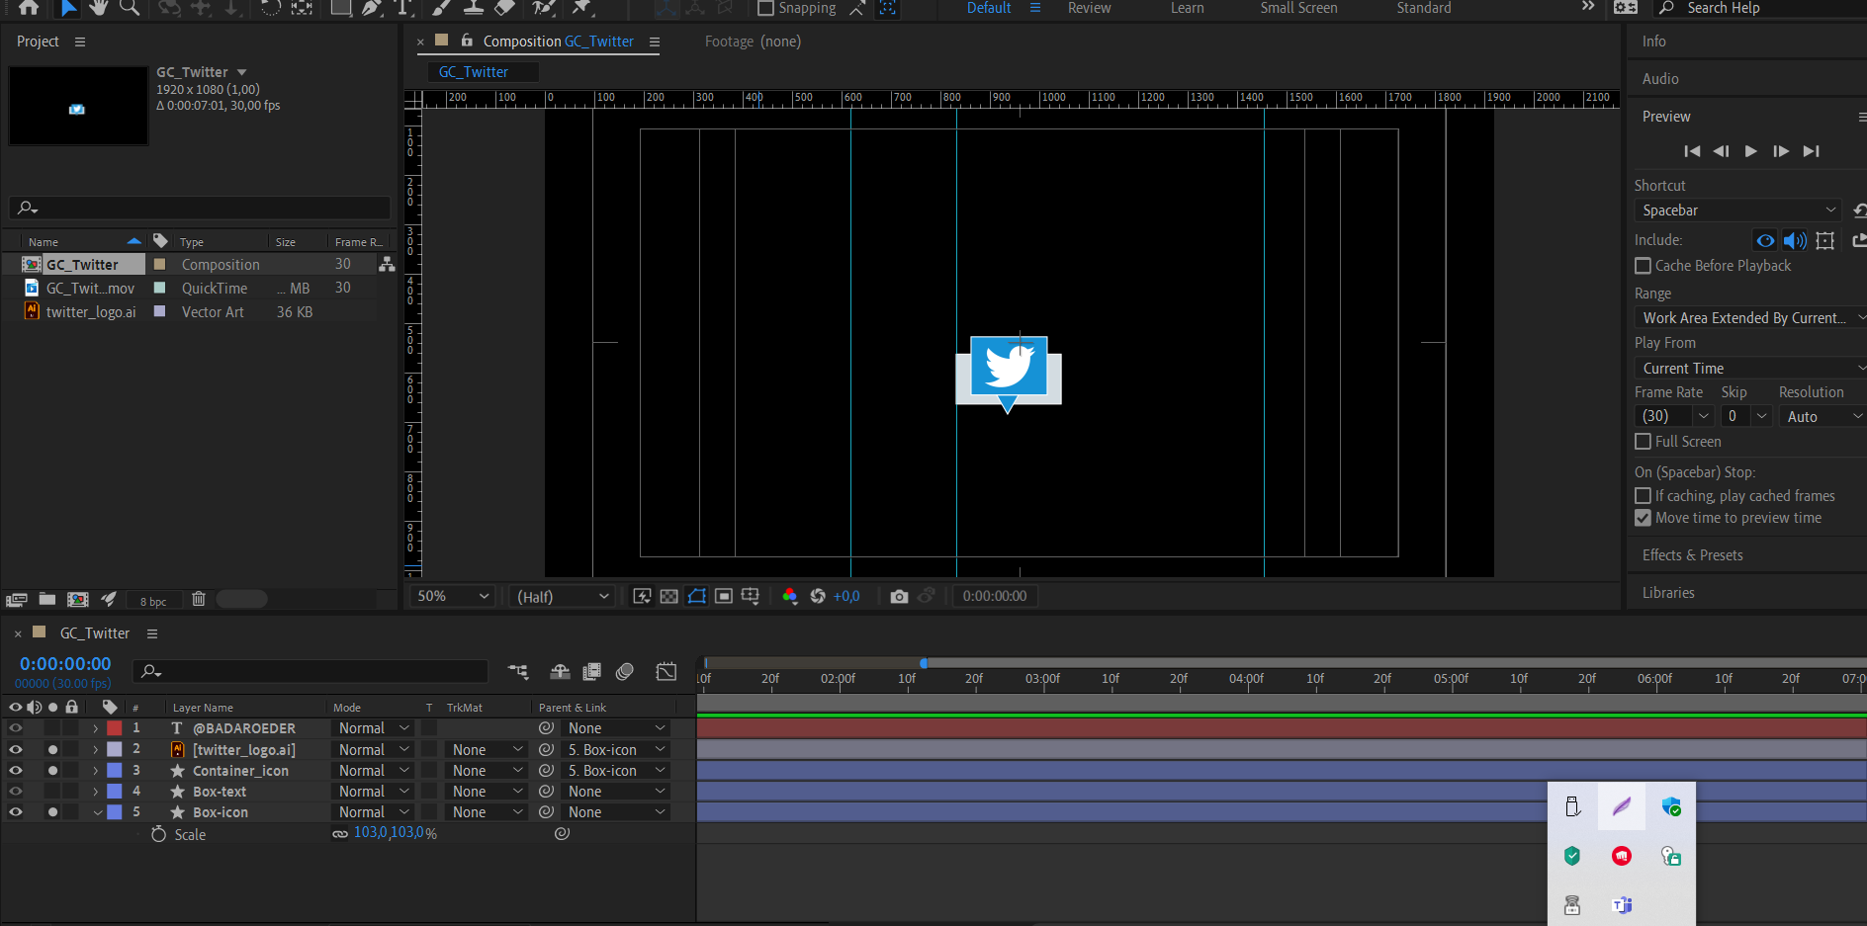Screen dimensions: 1867x926
Task: Toggle the Shy layers hide icon
Action: click(x=560, y=672)
